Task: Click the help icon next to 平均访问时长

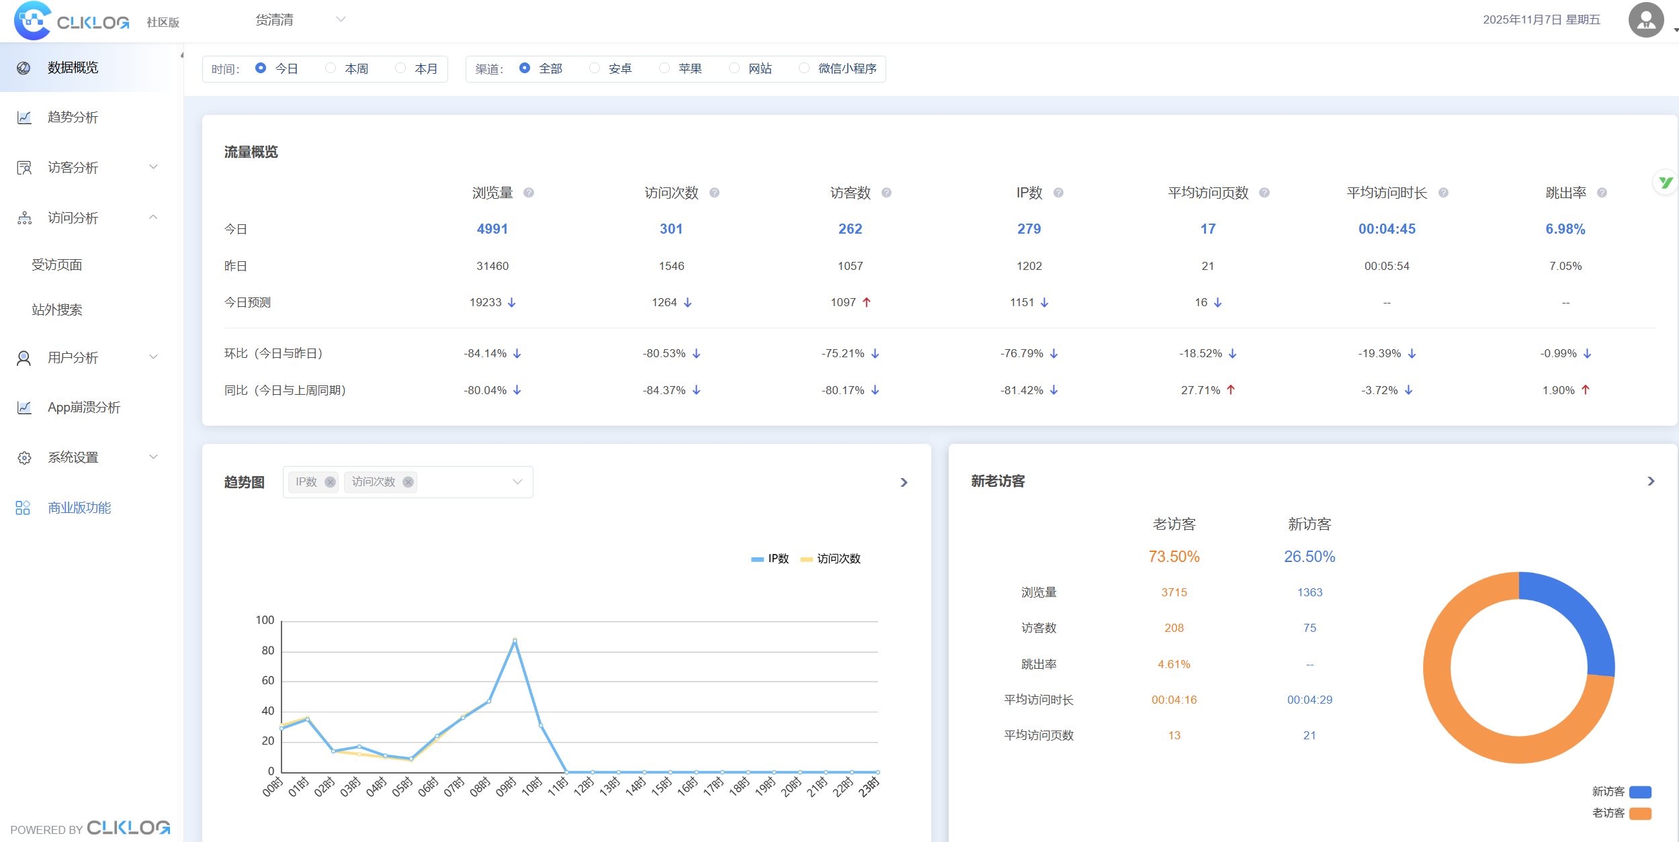Action: tap(1443, 193)
